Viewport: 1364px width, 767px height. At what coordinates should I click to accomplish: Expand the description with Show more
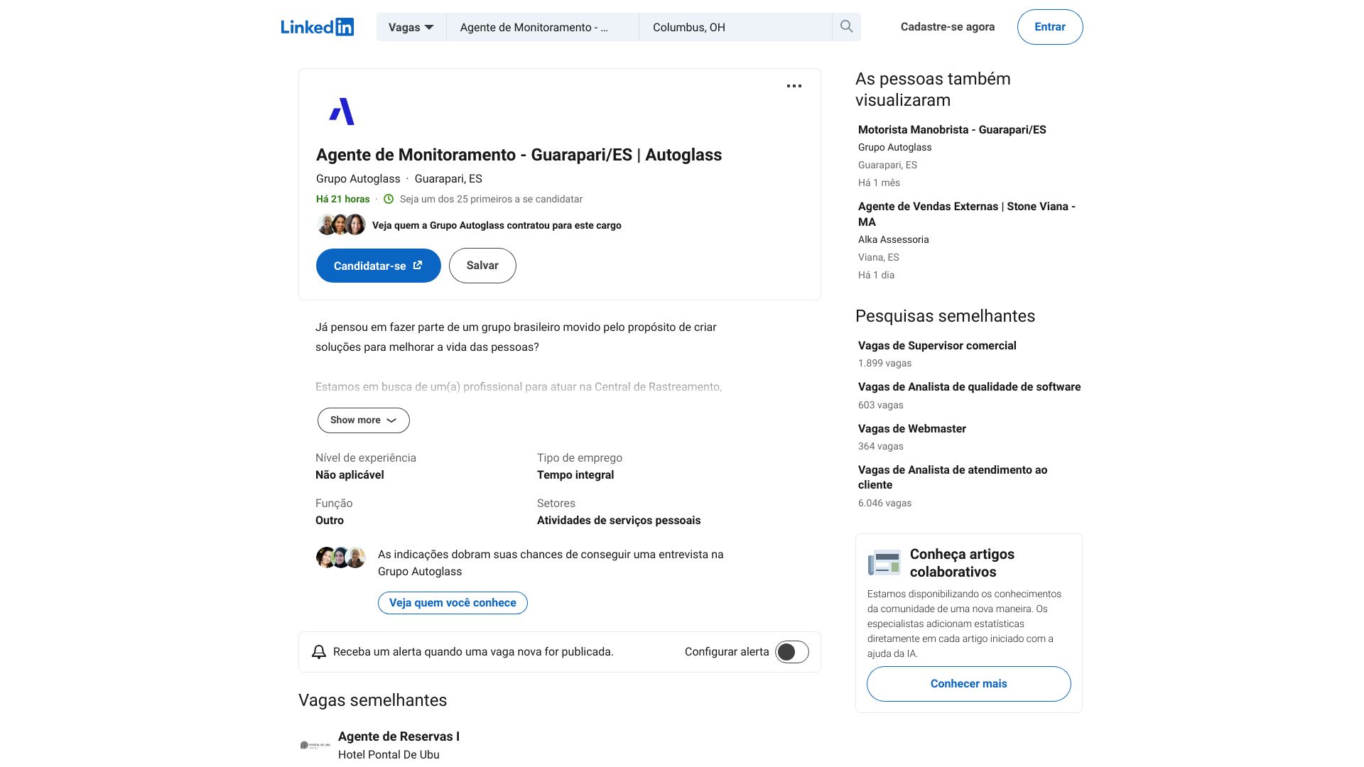(364, 420)
